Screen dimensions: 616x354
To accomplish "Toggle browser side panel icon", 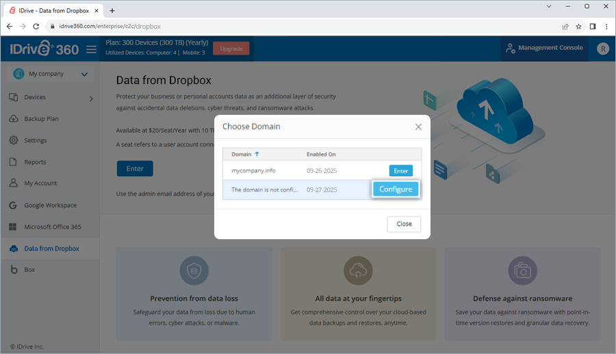I will pyautogui.click(x=593, y=26).
